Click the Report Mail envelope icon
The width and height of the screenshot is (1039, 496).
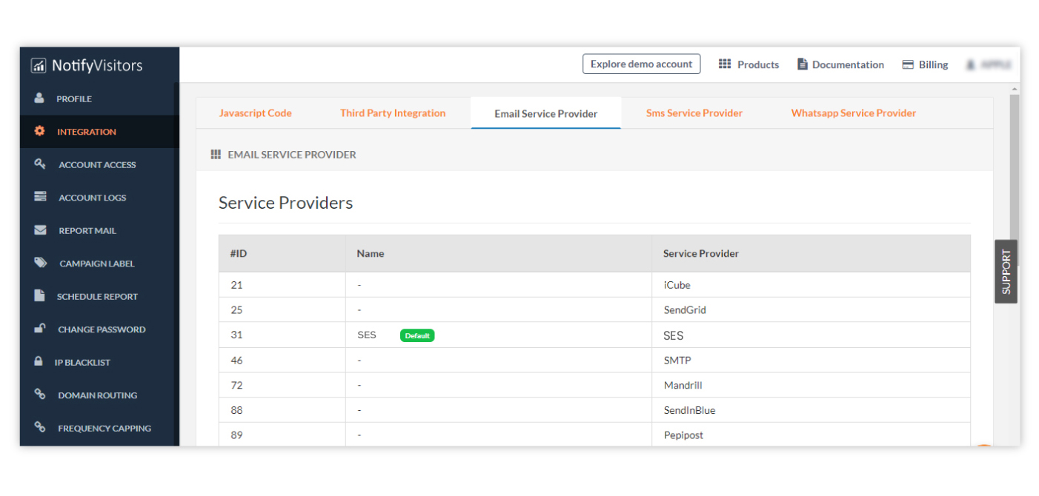coord(40,230)
